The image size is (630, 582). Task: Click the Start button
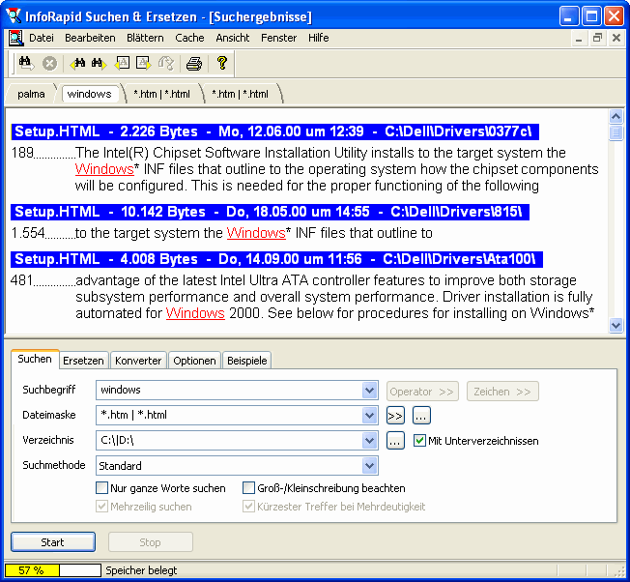(52, 542)
